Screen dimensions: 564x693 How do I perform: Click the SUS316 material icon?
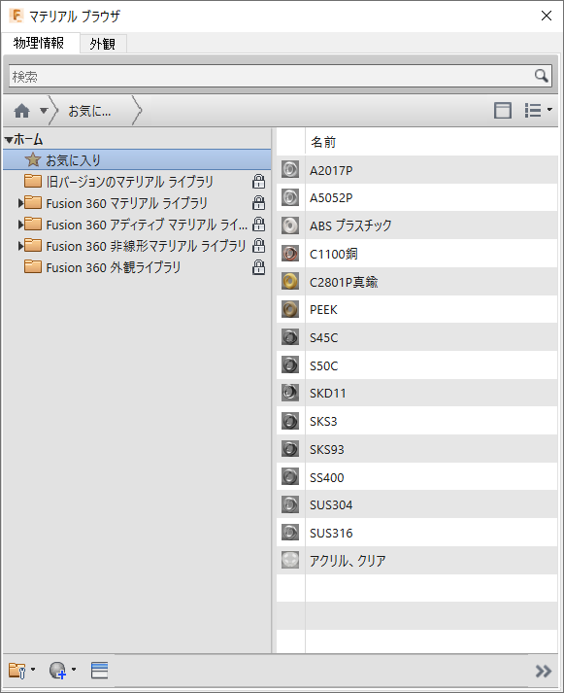pyautogui.click(x=290, y=532)
